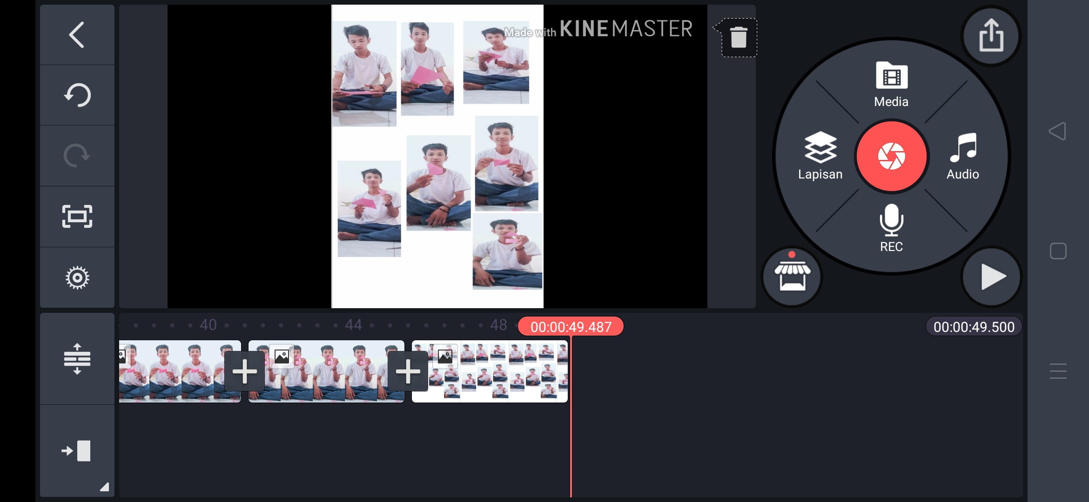The image size is (1089, 502).
Task: Play the project preview
Action: (x=992, y=277)
